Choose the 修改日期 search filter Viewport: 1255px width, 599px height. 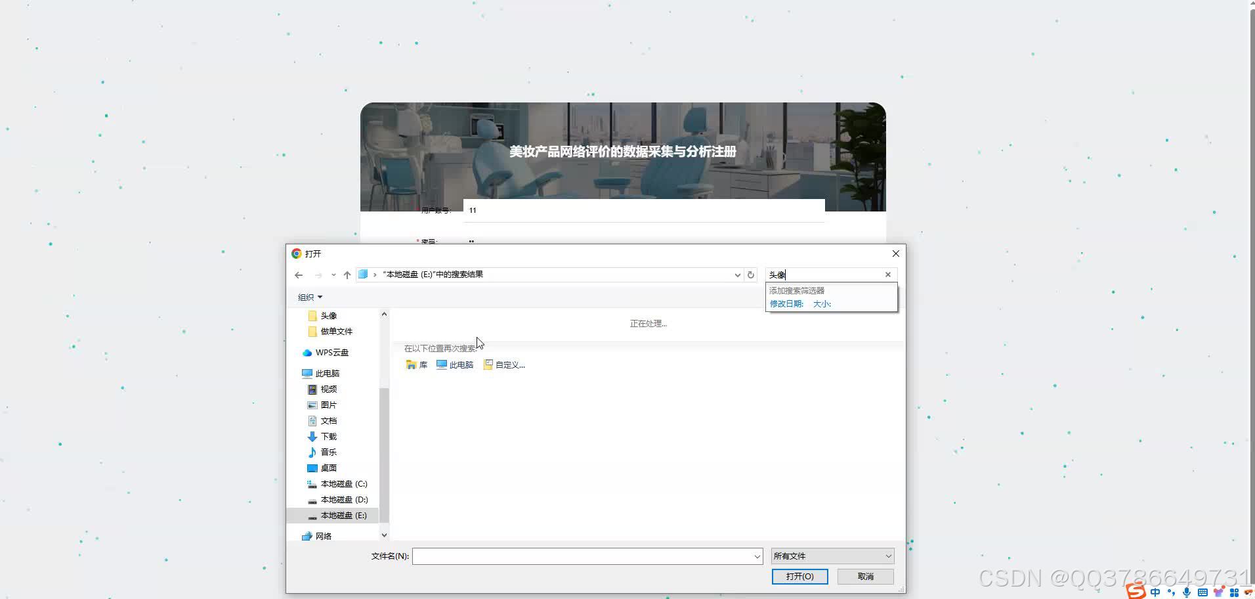786,304
